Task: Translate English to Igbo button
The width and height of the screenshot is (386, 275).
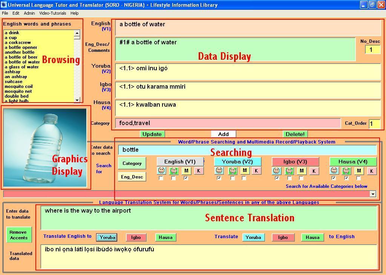Action: [136, 237]
